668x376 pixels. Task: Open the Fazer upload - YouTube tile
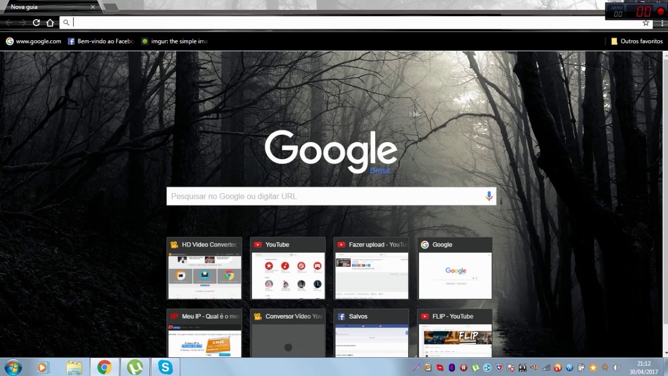click(371, 268)
